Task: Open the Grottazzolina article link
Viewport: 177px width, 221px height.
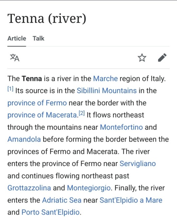Action: (x=29, y=188)
